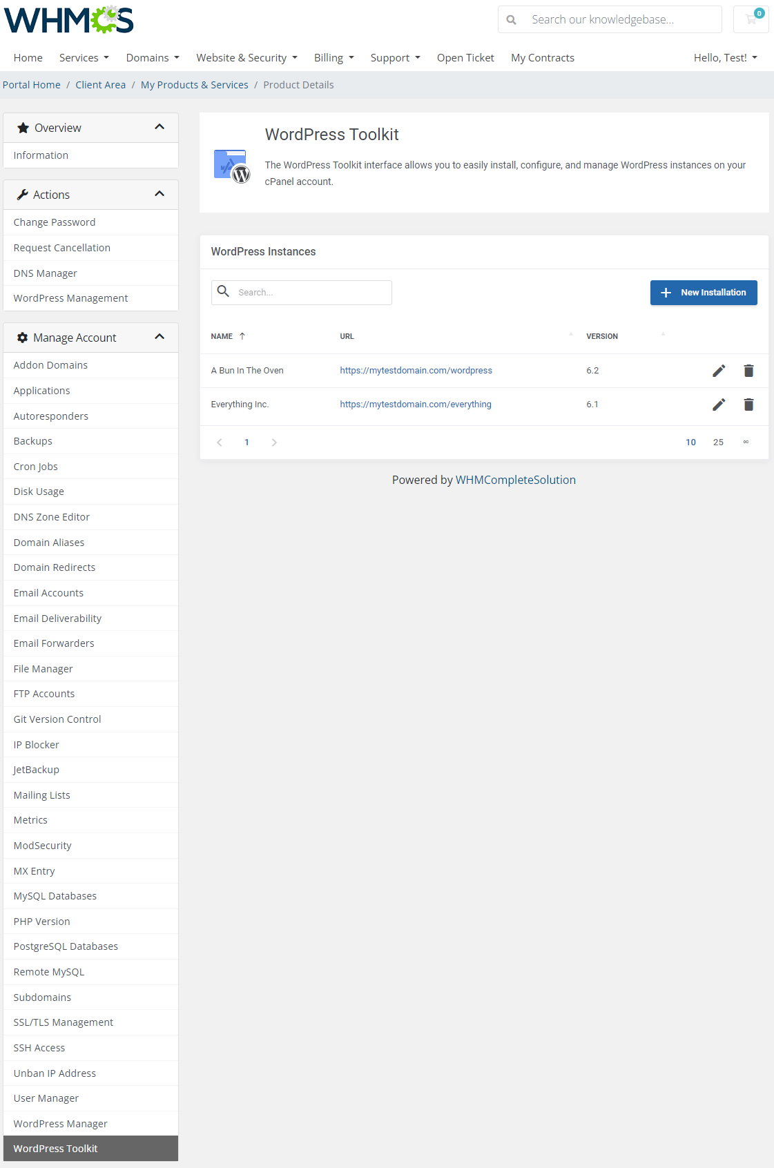The image size is (774, 1168).
Task: Delete the Everything Inc. instance
Action: pos(748,405)
